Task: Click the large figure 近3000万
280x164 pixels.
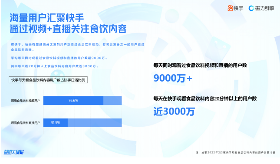Action: (174, 112)
